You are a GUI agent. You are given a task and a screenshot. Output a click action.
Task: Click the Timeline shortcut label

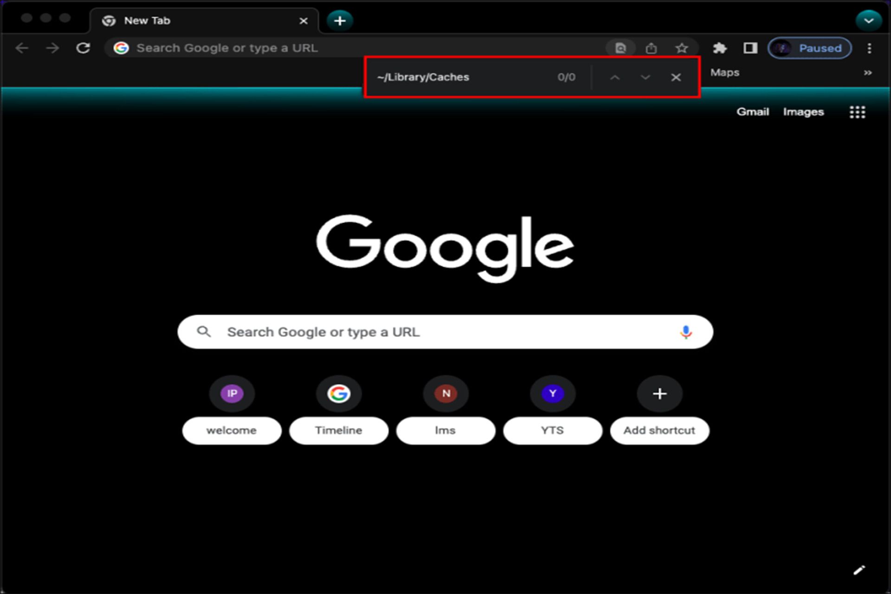coord(339,431)
